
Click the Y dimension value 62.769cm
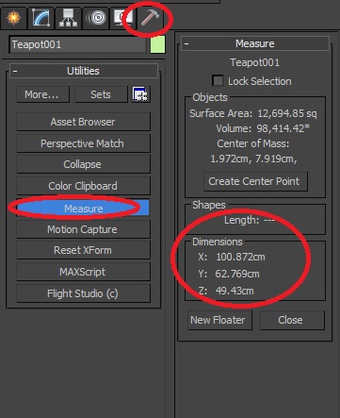[237, 274]
